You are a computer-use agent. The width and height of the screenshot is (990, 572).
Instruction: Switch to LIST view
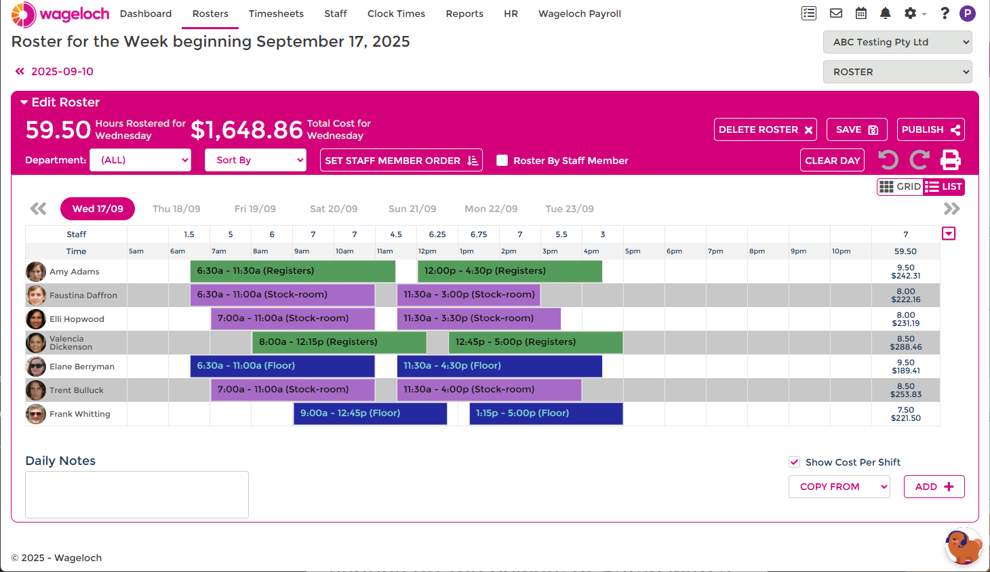tap(944, 187)
